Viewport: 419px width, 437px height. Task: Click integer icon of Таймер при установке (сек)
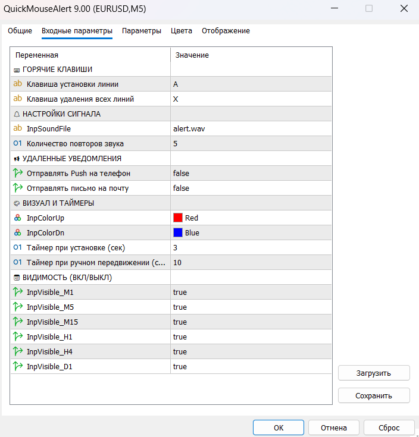tap(18, 247)
